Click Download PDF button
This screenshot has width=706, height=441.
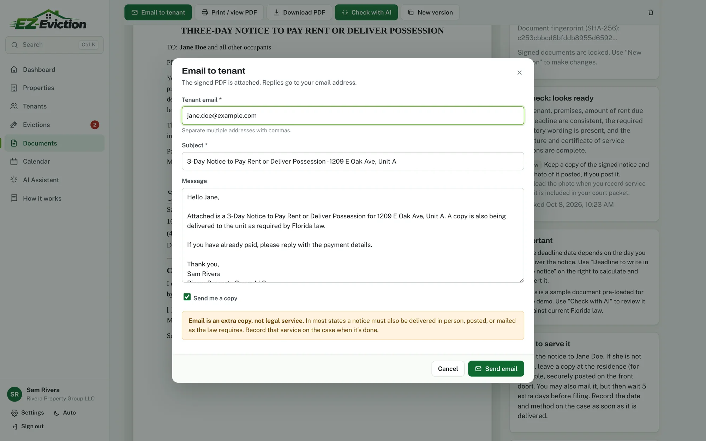[299, 12]
